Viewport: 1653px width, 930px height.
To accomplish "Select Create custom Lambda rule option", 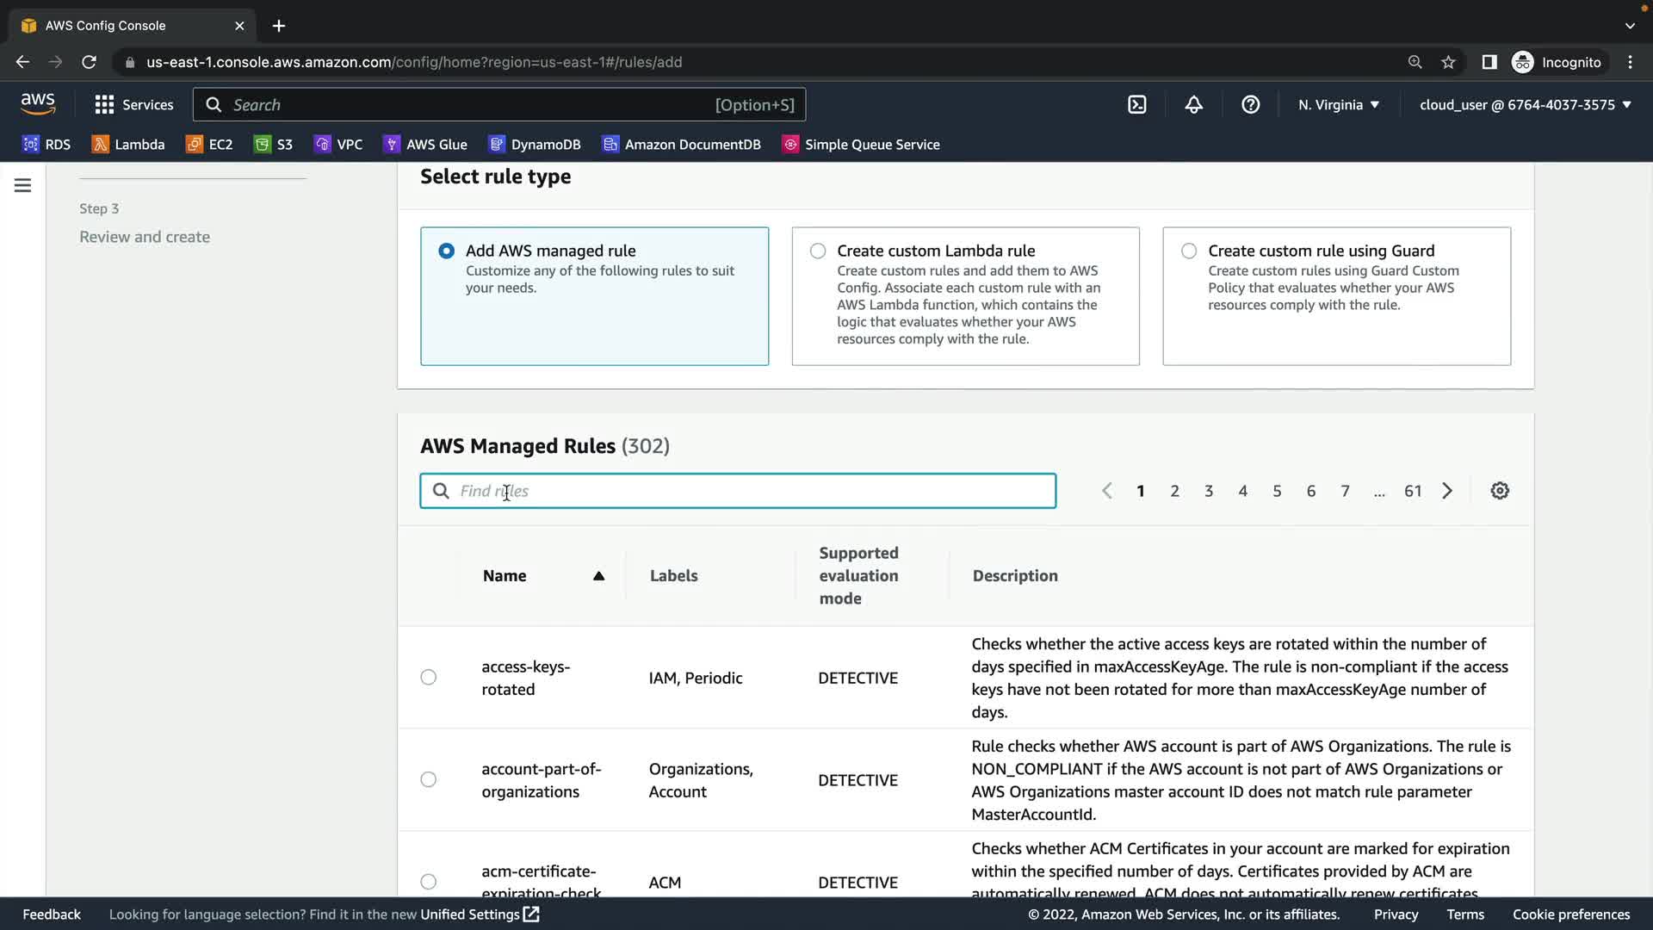I will (x=818, y=251).
